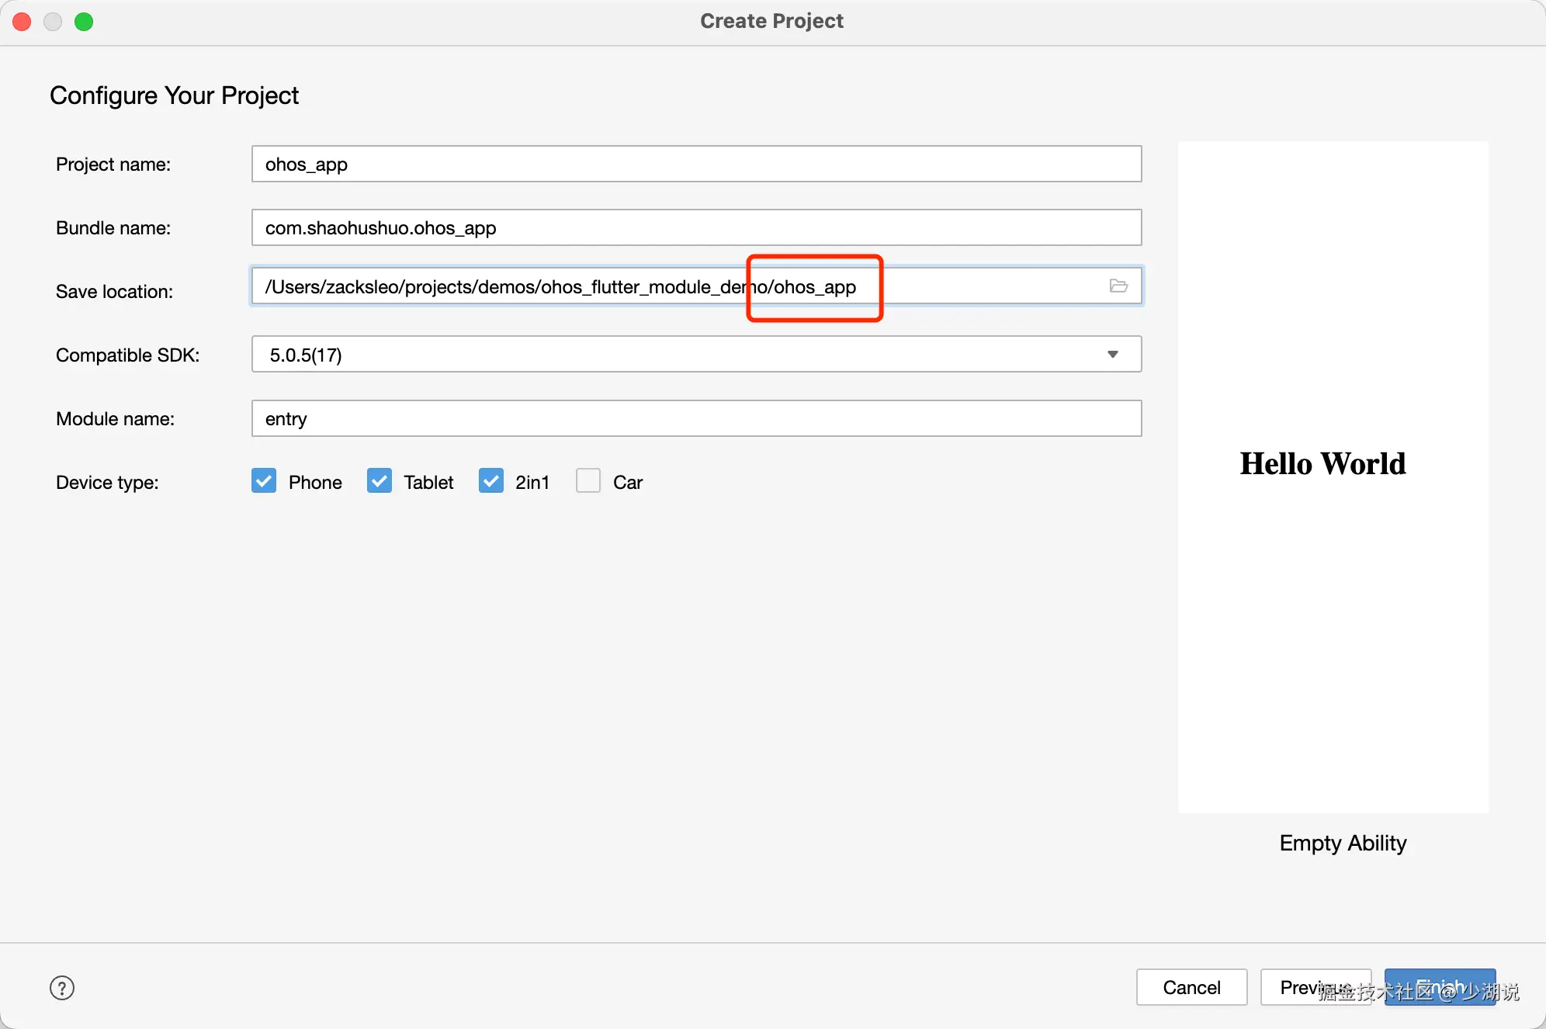Select the Module name entry field
The width and height of the screenshot is (1546, 1029).
pyautogui.click(x=696, y=419)
